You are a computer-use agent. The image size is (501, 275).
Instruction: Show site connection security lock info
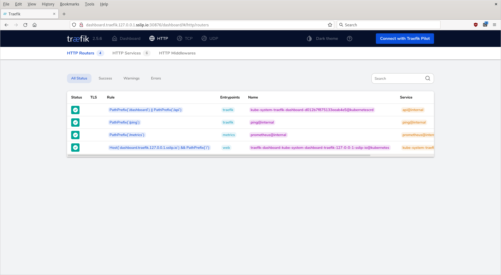point(81,25)
